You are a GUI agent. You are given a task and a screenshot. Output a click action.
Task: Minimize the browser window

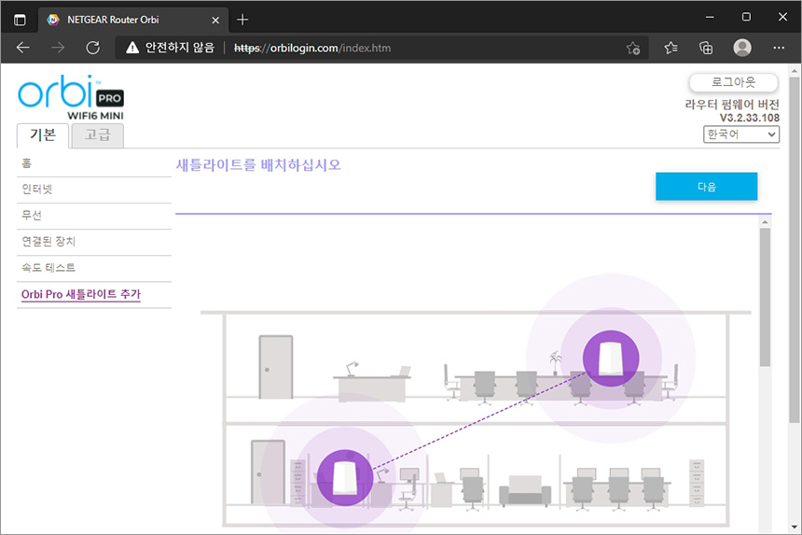(x=710, y=17)
